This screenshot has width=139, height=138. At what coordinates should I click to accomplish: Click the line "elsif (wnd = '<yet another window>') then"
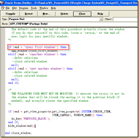coord(40,68)
